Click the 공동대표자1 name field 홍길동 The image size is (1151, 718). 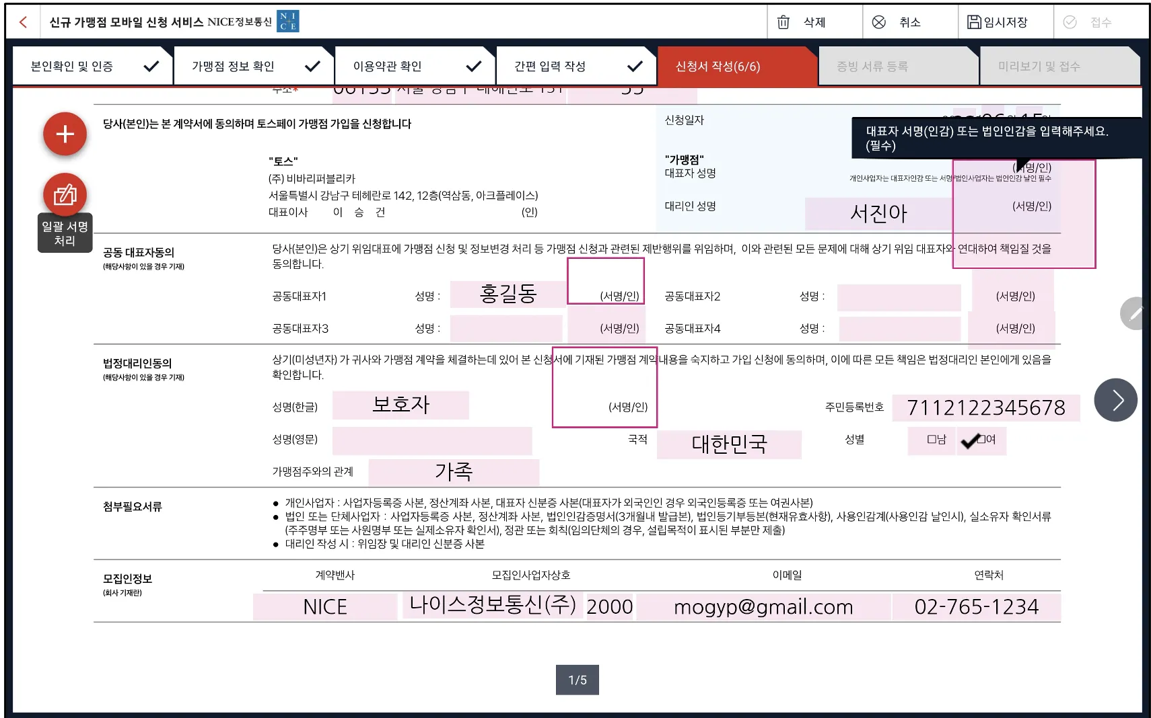tap(508, 294)
